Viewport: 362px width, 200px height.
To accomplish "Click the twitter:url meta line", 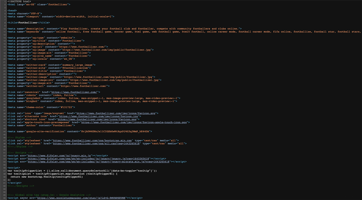I will 58,86.
